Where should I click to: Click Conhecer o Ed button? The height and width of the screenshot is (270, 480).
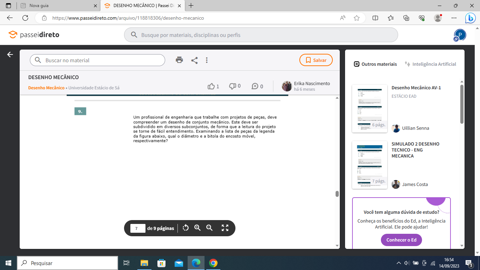point(401,240)
